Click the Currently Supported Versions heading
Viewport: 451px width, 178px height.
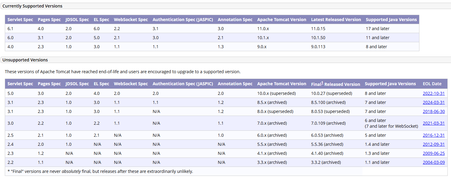33,6
